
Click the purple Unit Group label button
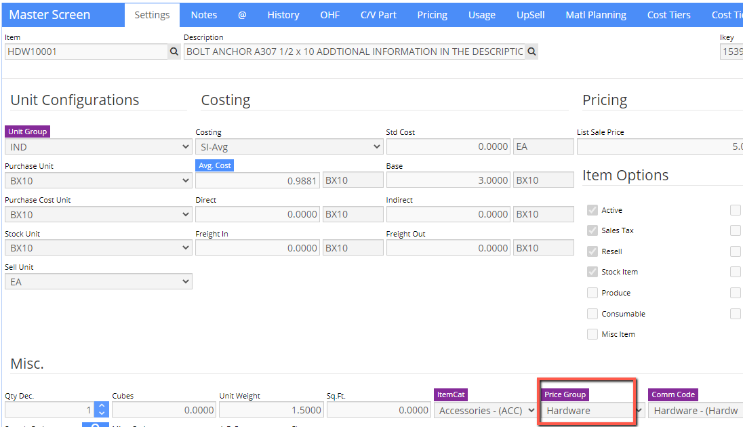click(28, 131)
